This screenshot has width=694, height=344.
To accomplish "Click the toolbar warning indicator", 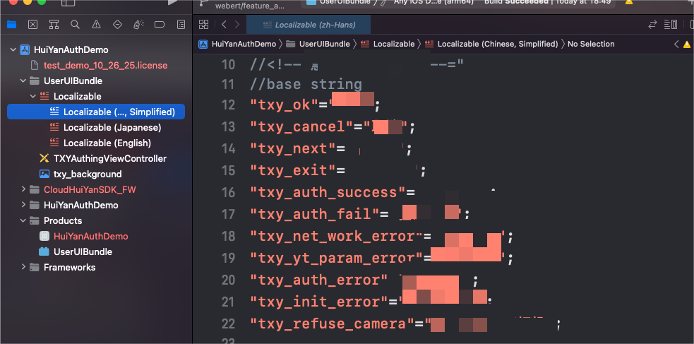I will click(629, 2).
